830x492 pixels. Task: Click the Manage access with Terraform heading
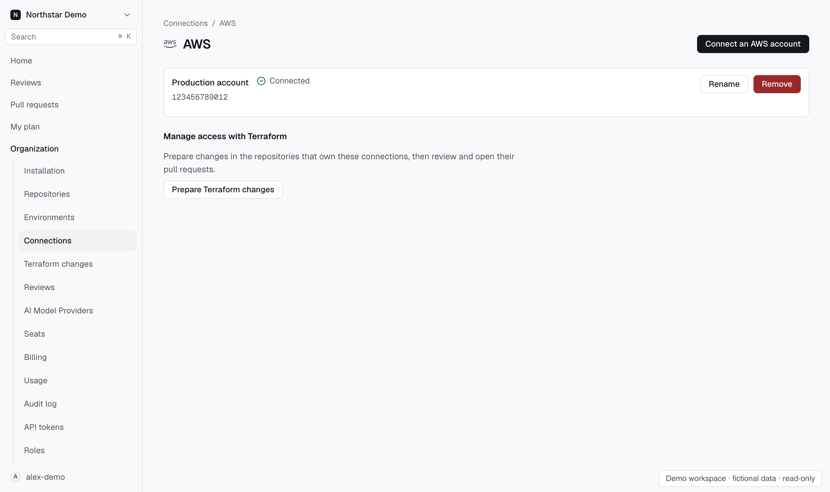(225, 136)
